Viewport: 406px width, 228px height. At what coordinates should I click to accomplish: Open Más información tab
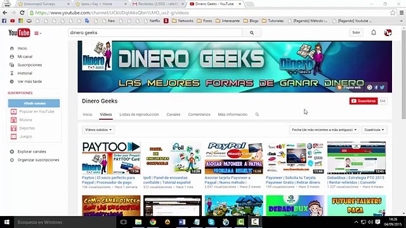coord(233,114)
